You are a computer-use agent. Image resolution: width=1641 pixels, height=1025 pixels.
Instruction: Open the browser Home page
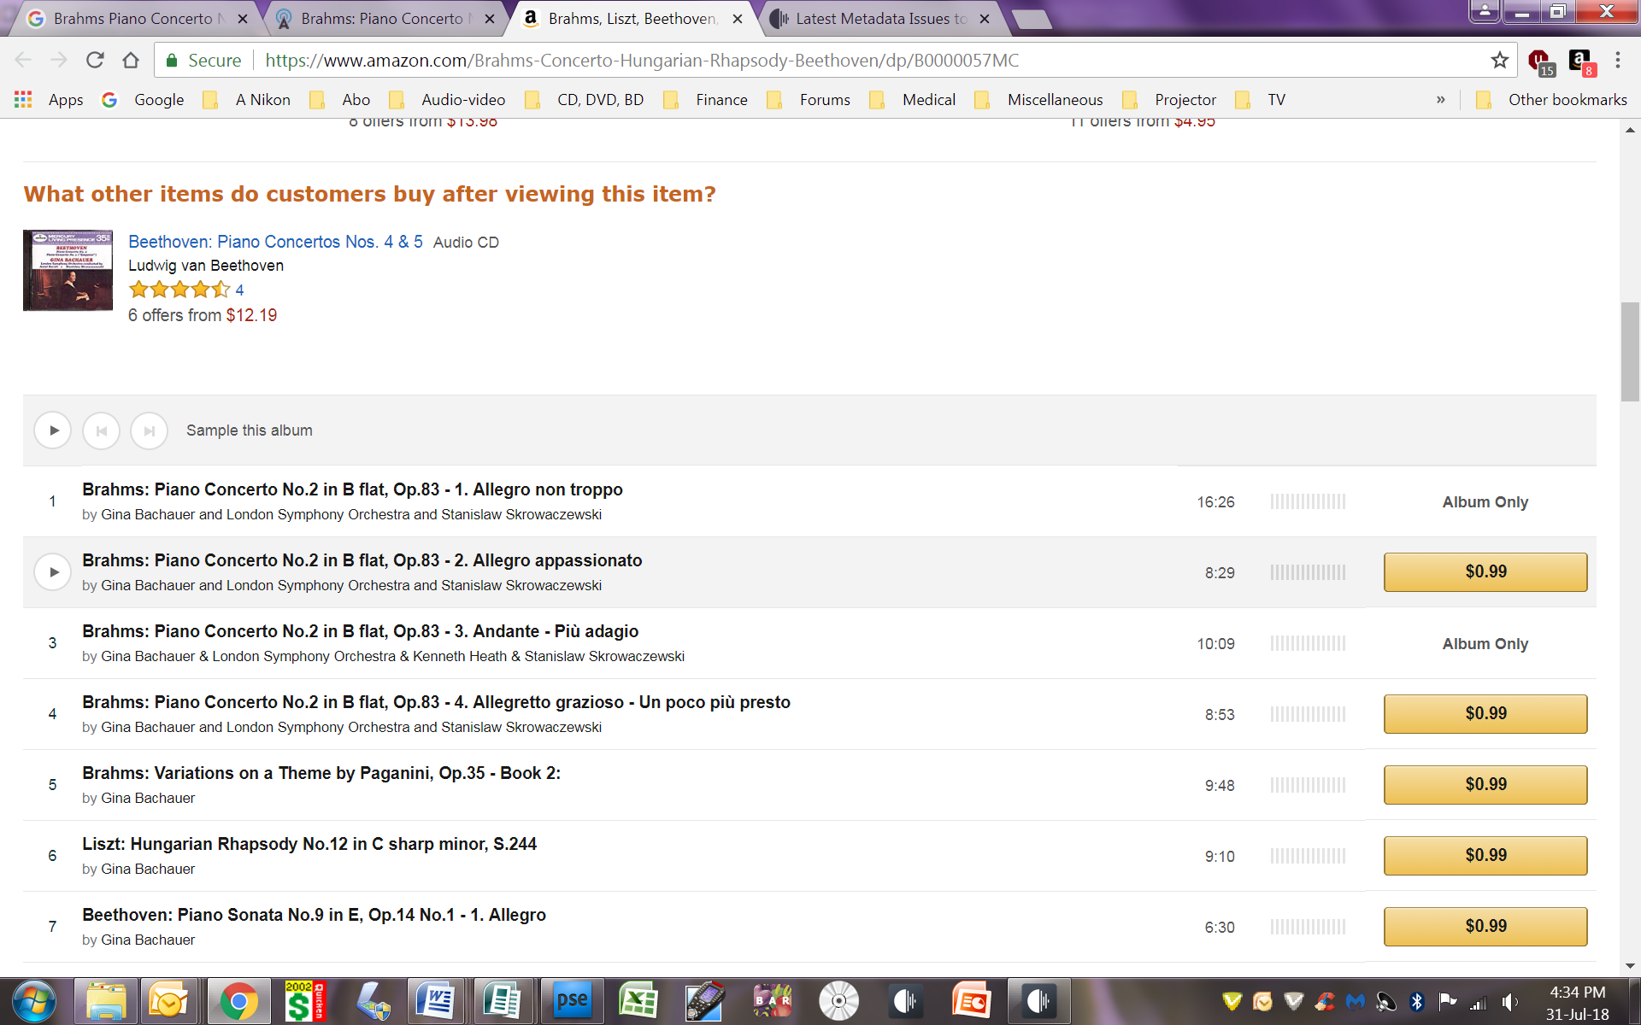coord(131,61)
